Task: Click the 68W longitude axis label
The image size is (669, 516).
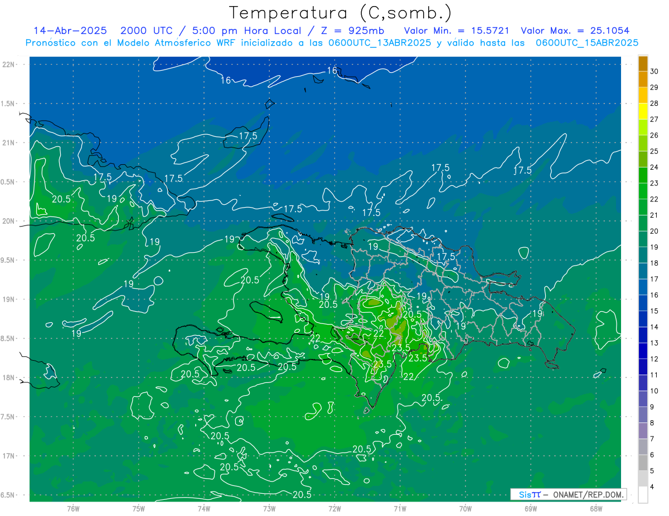Action: (x=596, y=509)
